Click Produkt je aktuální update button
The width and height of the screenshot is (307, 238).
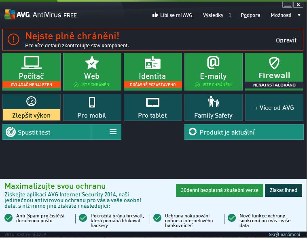(244, 132)
